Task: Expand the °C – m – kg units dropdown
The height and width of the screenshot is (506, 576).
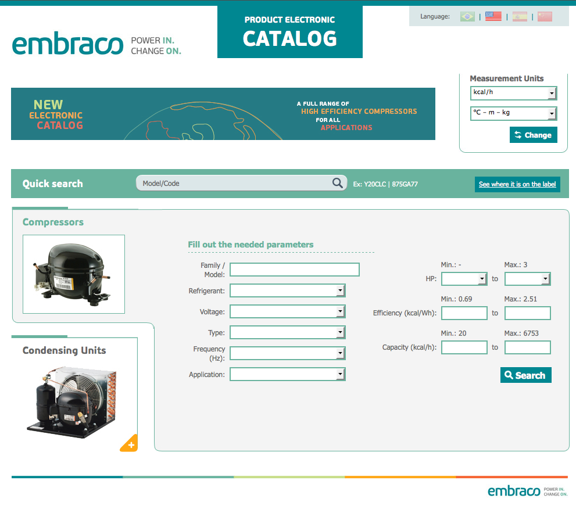Action: coord(513,113)
